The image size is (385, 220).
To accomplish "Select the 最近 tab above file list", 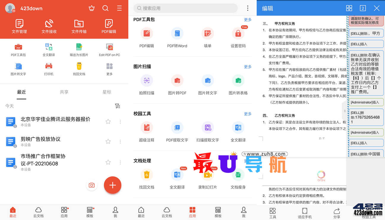I will point(21,92).
